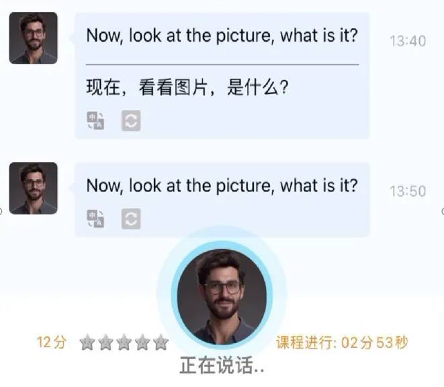This screenshot has height=387, width=444.
Task: Click the refresh icon in the 13:40 message
Action: tap(131, 121)
